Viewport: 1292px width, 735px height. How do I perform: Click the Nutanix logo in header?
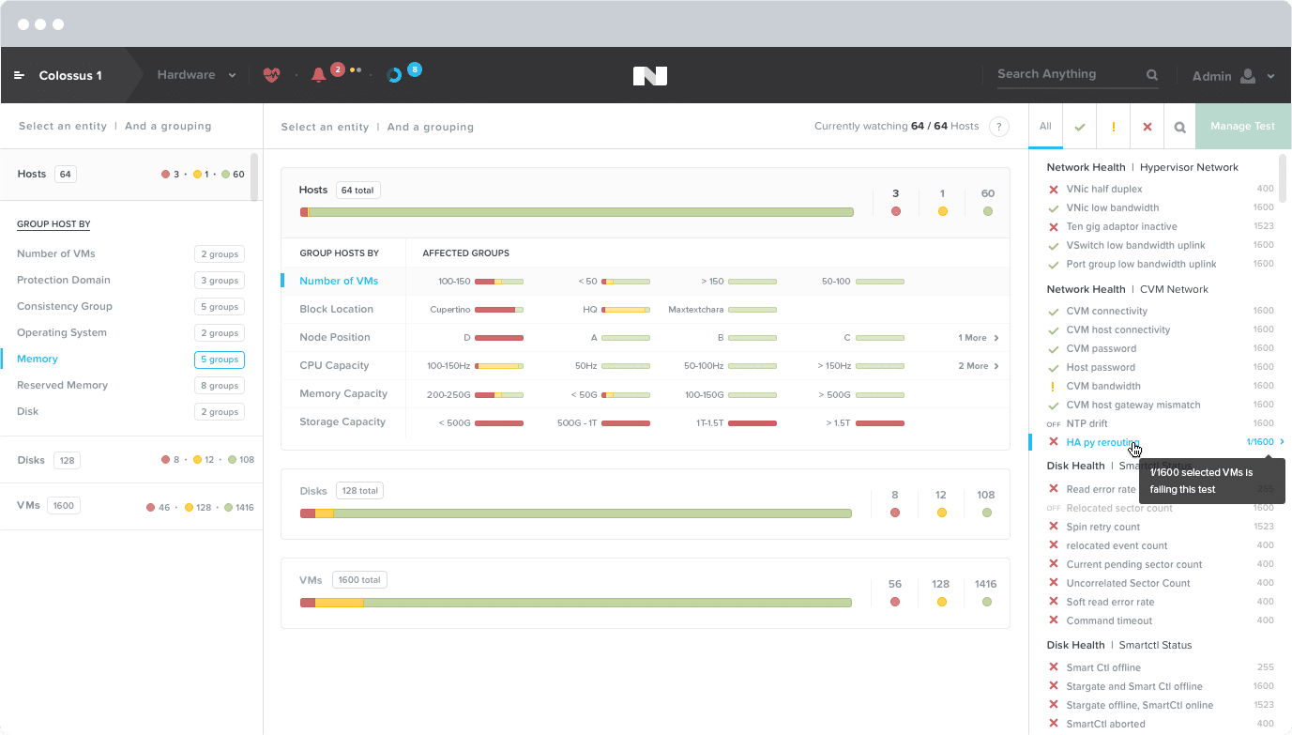click(649, 76)
